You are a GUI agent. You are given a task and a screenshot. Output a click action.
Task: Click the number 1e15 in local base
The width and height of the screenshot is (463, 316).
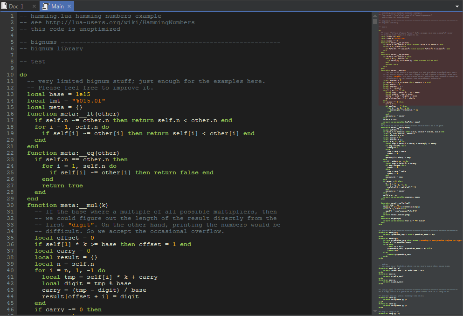pyautogui.click(x=83, y=94)
